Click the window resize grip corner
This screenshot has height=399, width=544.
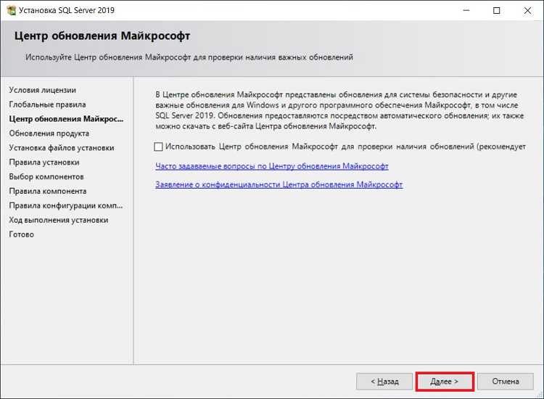click(540, 395)
